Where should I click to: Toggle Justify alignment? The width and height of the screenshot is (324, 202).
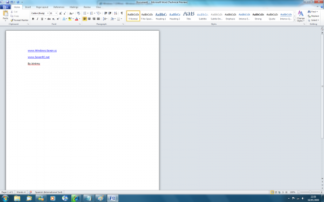pyautogui.click(x=98, y=19)
